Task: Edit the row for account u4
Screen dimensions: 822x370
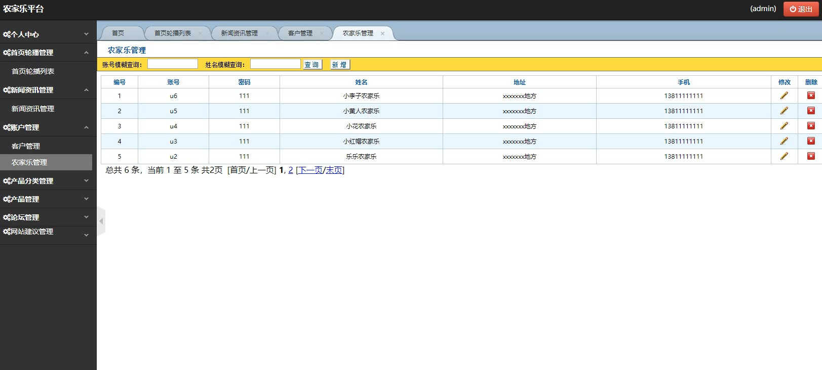Action: click(x=784, y=126)
